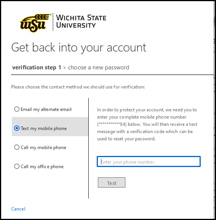
Task: Click the verification step 1 breadcrumb
Action: [37, 67]
